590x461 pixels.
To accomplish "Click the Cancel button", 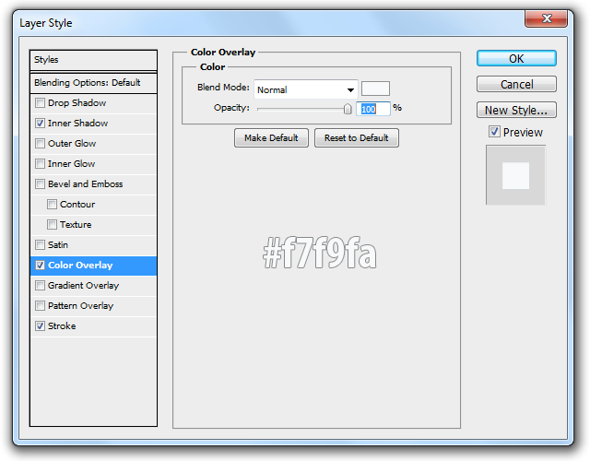I will [516, 84].
